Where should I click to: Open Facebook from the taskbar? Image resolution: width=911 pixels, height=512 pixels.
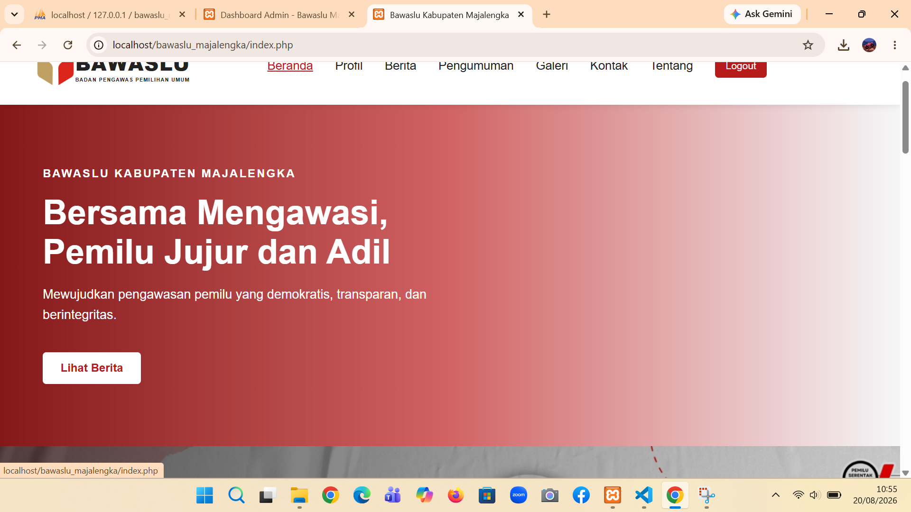(581, 495)
